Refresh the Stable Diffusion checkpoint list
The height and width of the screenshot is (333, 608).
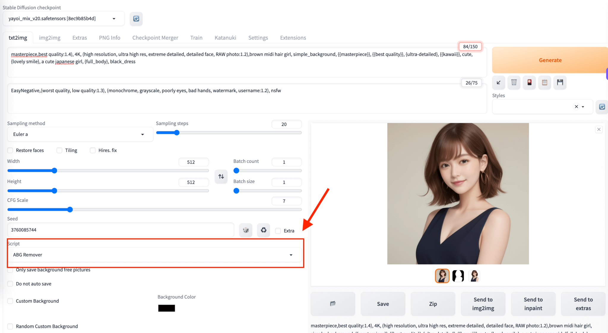pos(136,19)
